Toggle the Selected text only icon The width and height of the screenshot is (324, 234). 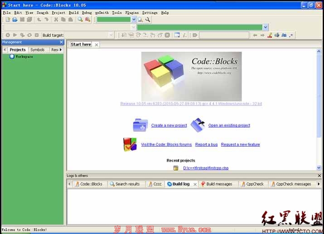click(277, 35)
